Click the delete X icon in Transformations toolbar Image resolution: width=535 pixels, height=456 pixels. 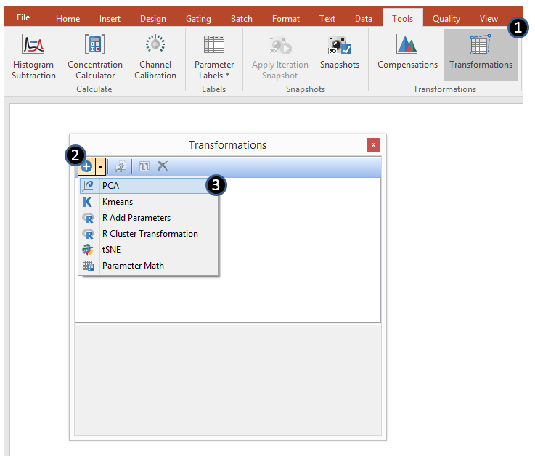[x=163, y=167]
